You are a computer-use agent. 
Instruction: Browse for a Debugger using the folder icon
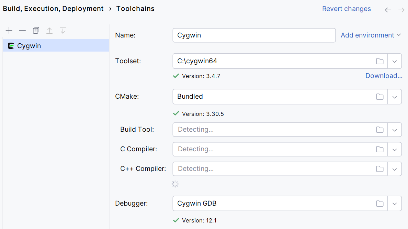pos(380,203)
